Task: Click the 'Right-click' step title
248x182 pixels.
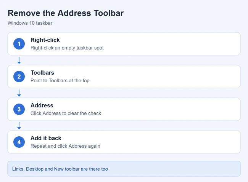Action: pos(45,40)
